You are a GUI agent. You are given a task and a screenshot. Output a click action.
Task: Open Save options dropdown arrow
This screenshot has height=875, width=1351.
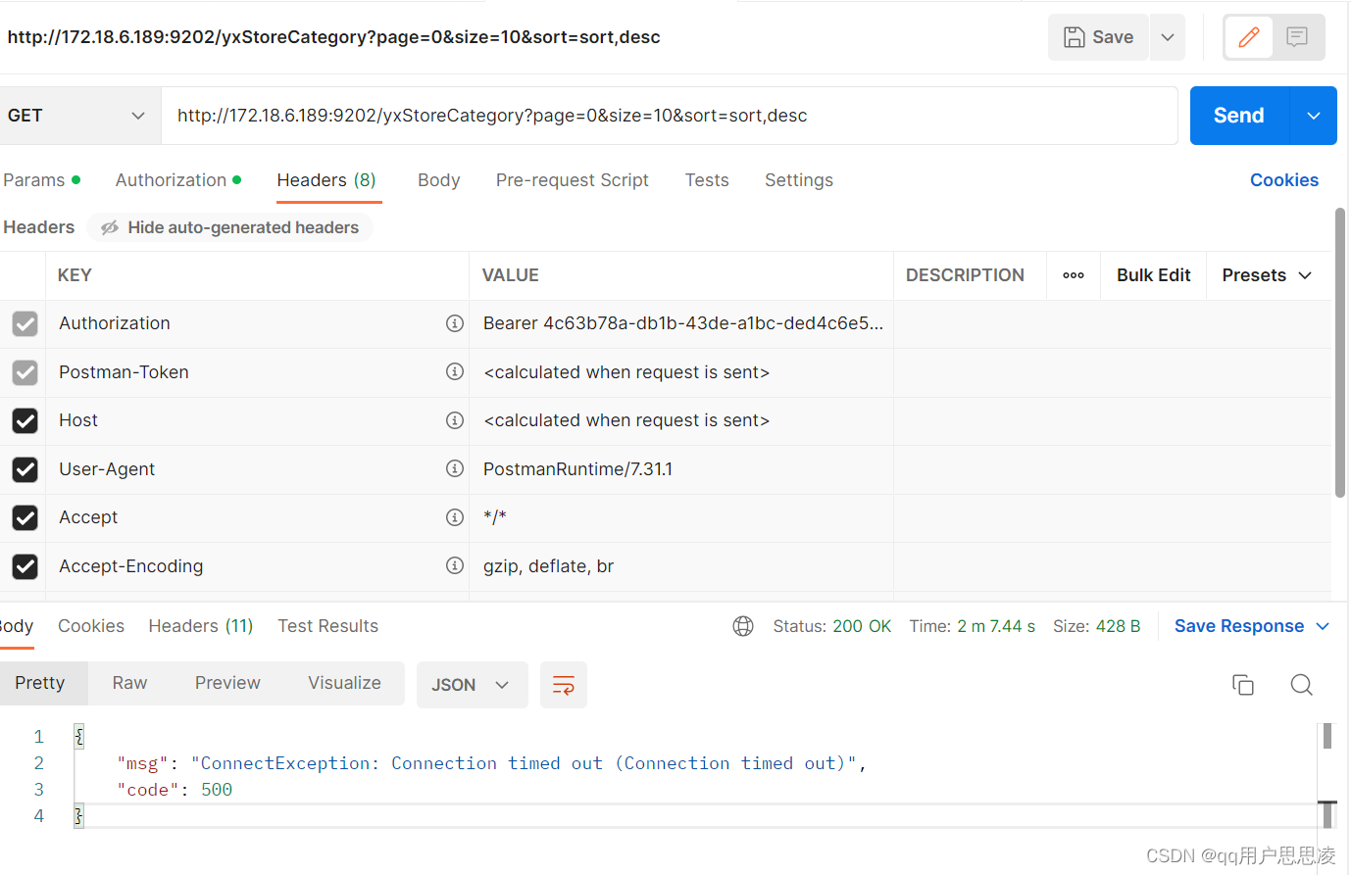[1168, 37]
